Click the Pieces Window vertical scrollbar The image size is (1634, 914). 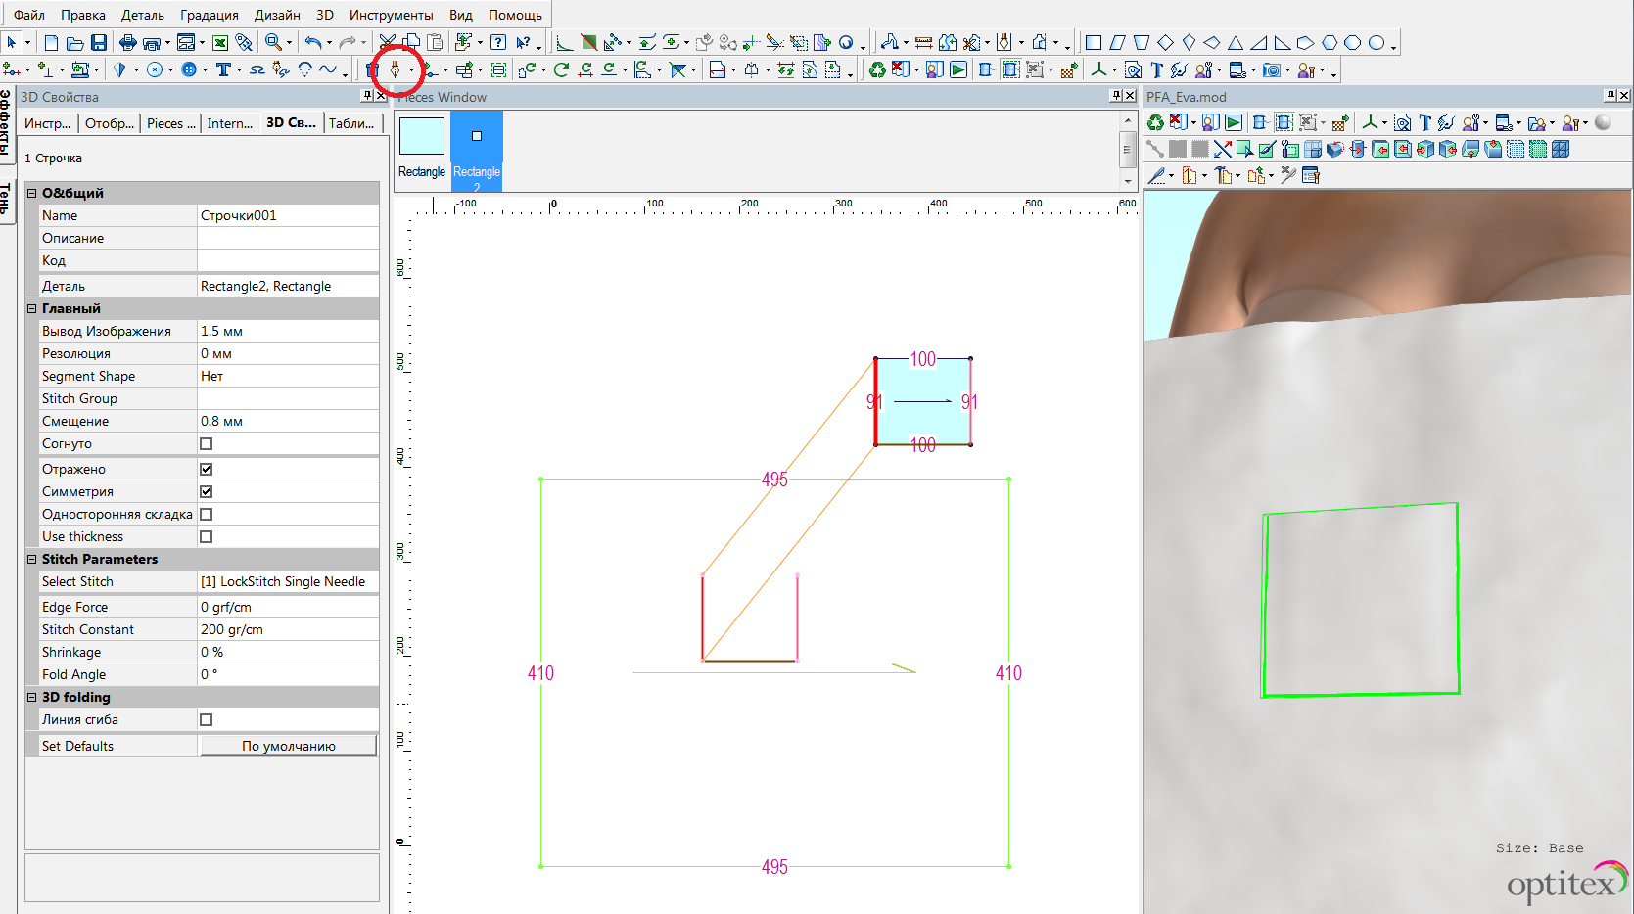click(1128, 150)
